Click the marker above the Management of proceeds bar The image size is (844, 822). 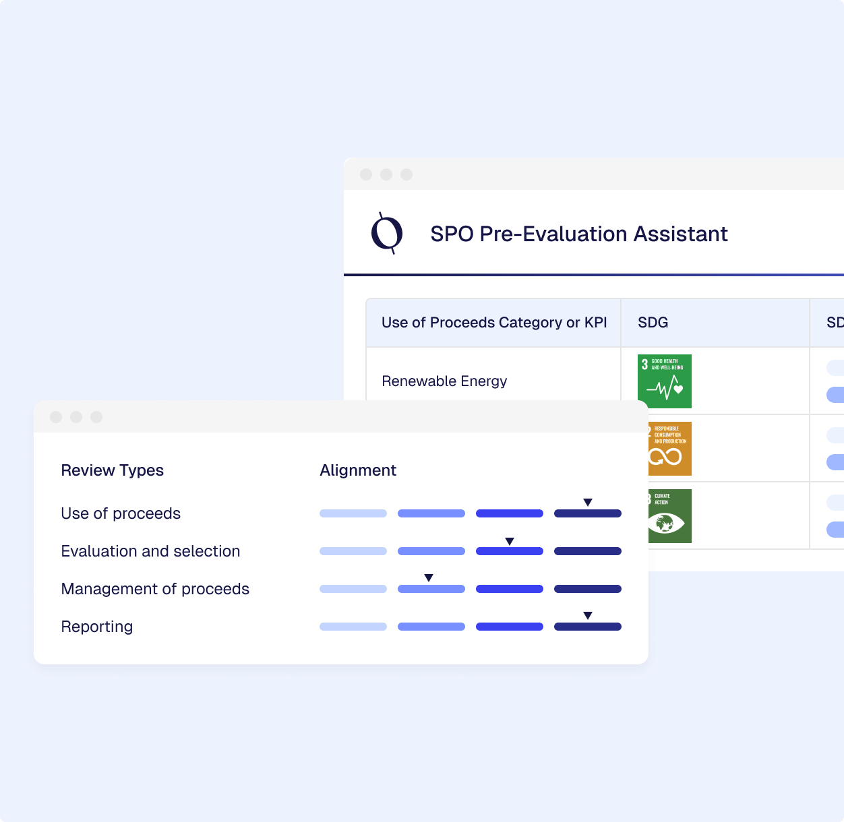point(429,577)
